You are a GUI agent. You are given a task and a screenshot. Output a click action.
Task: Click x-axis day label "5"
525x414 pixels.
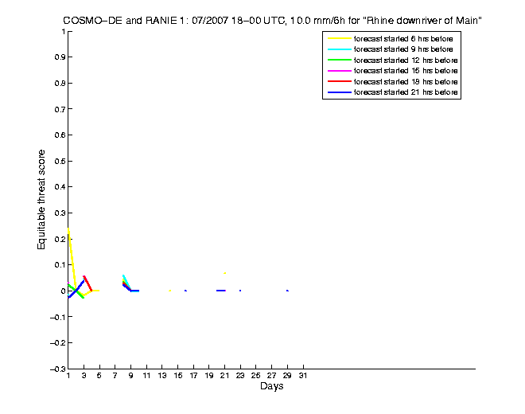point(99,376)
